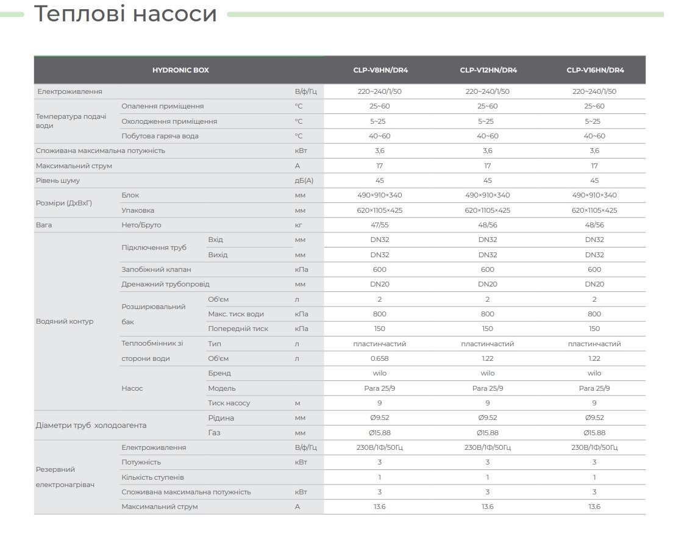673x534 pixels.
Task: Click the "Водяний контур" section label
Action: pyautogui.click(x=65, y=321)
